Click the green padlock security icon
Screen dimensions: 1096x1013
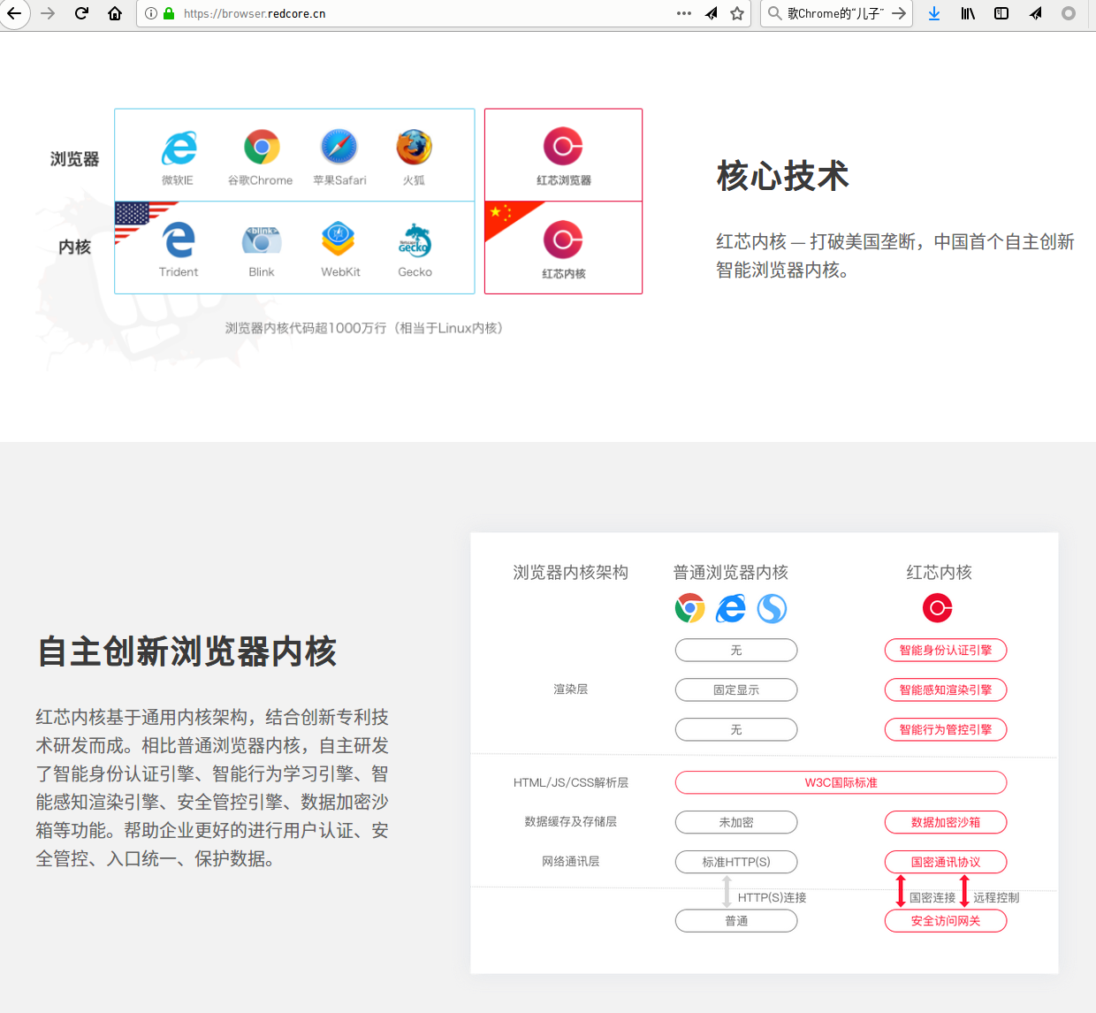click(169, 13)
